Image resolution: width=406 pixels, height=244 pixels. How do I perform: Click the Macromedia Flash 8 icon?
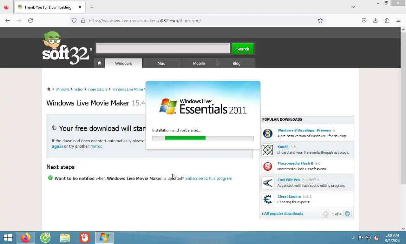pos(268,166)
